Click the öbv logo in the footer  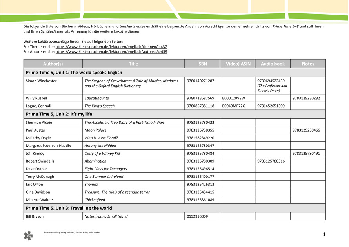(28, 236)
